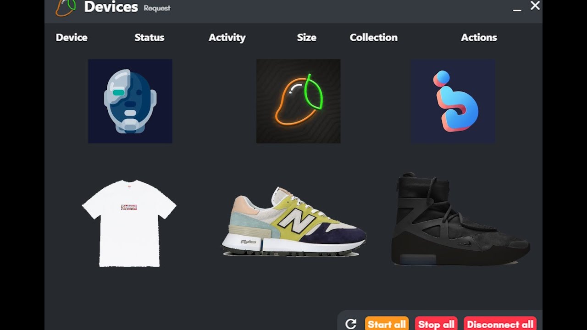Click the Collection column header
Viewport: 587px width, 330px height.
pos(374,38)
